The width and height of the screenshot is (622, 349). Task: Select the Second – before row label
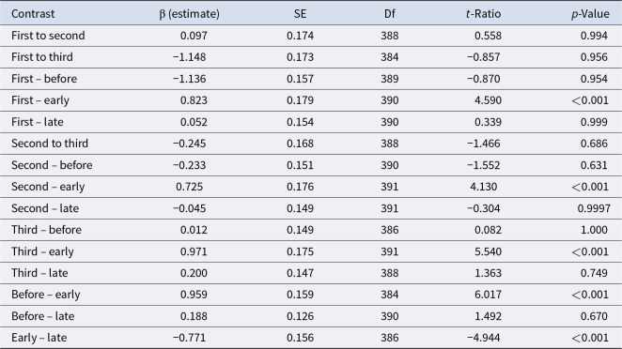click(x=52, y=165)
